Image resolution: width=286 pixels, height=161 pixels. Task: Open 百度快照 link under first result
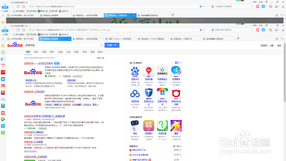pyautogui.click(x=67, y=76)
